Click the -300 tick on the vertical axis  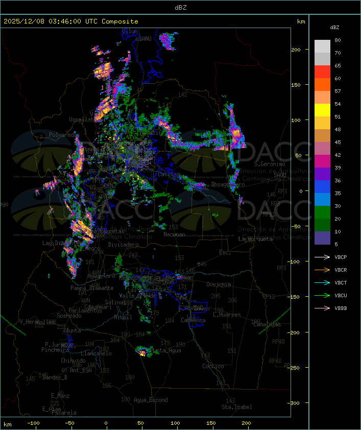(x=295, y=403)
